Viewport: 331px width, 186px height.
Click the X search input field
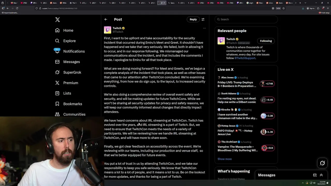tap(246, 19)
